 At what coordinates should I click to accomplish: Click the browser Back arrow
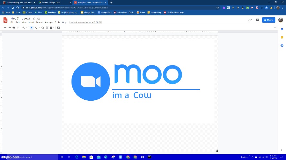coord(3,8)
